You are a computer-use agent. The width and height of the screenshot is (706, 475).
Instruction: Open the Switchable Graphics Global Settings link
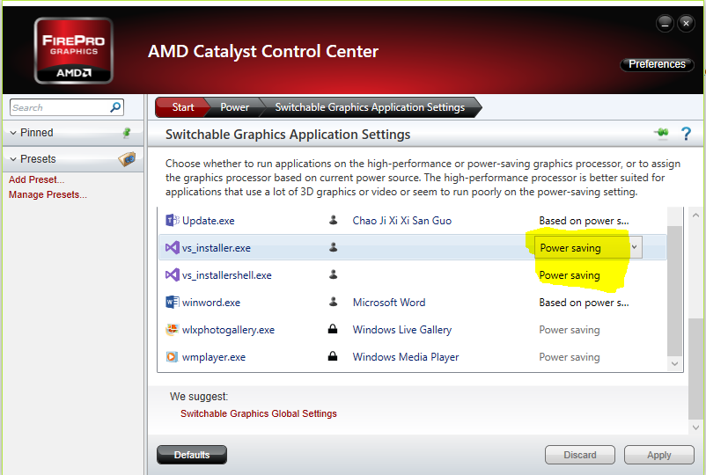258,413
